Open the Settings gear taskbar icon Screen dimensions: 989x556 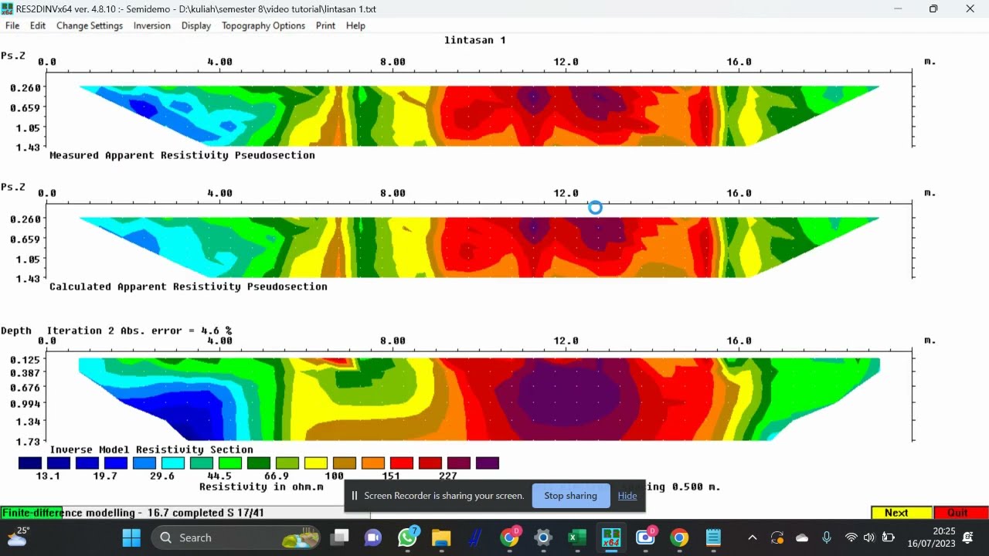click(x=543, y=537)
